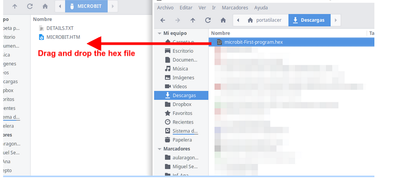Go back in Descargas window
Viewport: 397px width, 194px height.
tap(163, 21)
